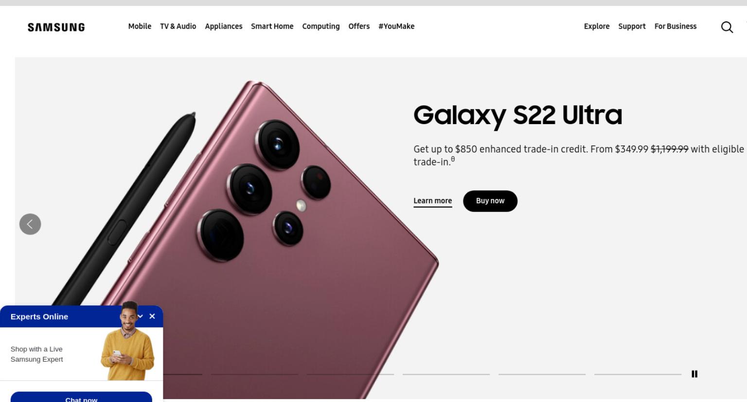747x402 pixels.
Task: Minimize the Experts Online chat widget
Action: (x=141, y=316)
